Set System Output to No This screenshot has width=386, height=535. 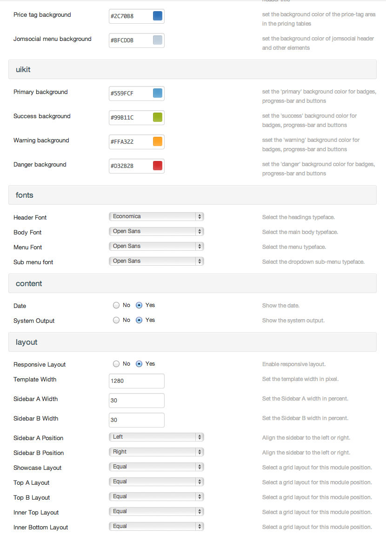(116, 320)
